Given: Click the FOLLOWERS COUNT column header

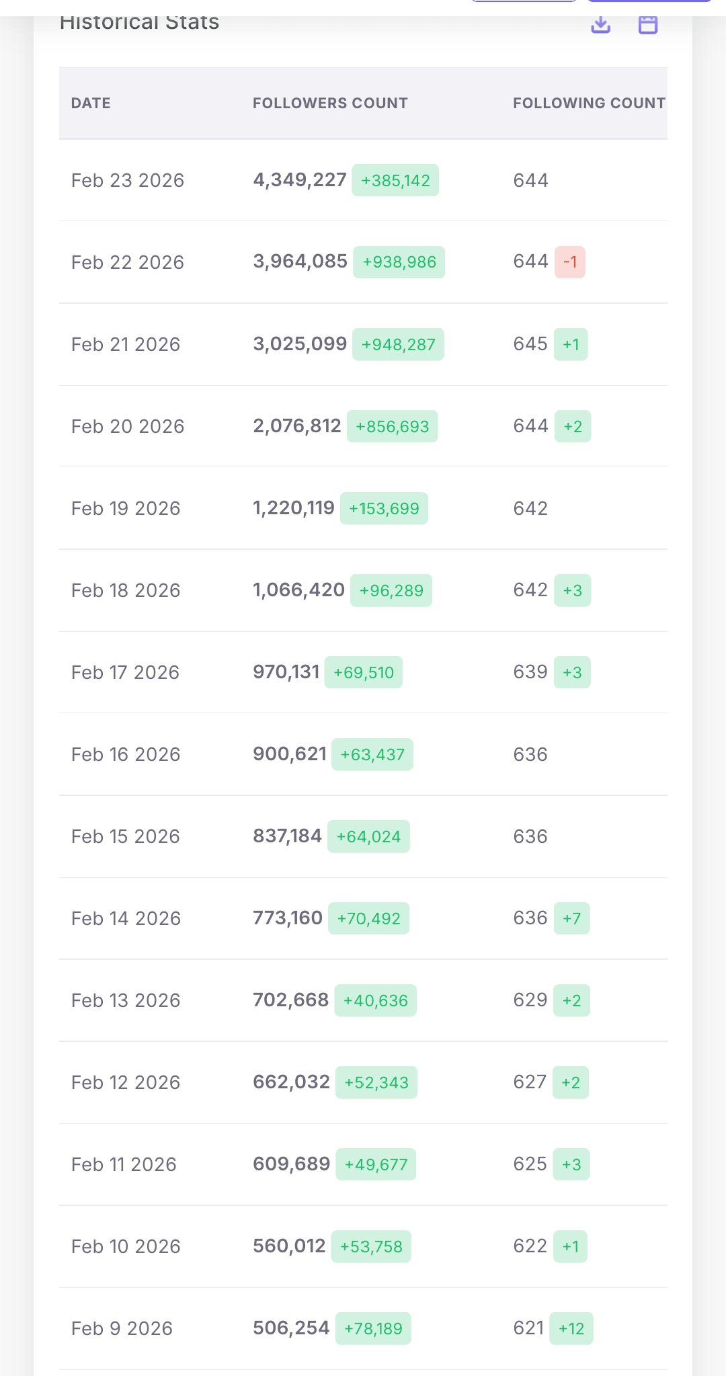Looking at the screenshot, I should (330, 104).
